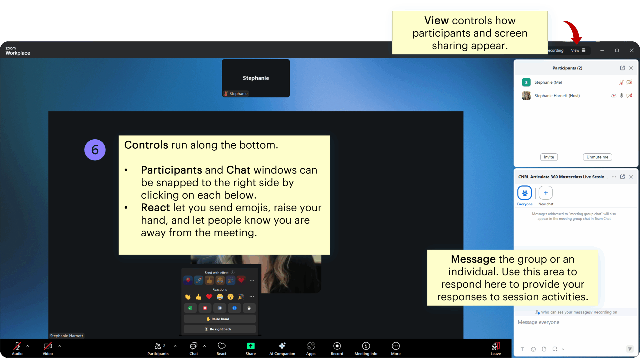Toggle the Participants panel from the toolbar
The width and height of the screenshot is (640, 358).
158,349
